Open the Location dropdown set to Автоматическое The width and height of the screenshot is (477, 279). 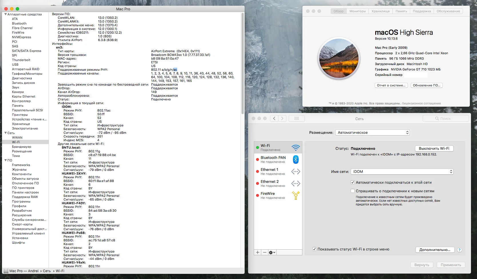tap(372, 133)
